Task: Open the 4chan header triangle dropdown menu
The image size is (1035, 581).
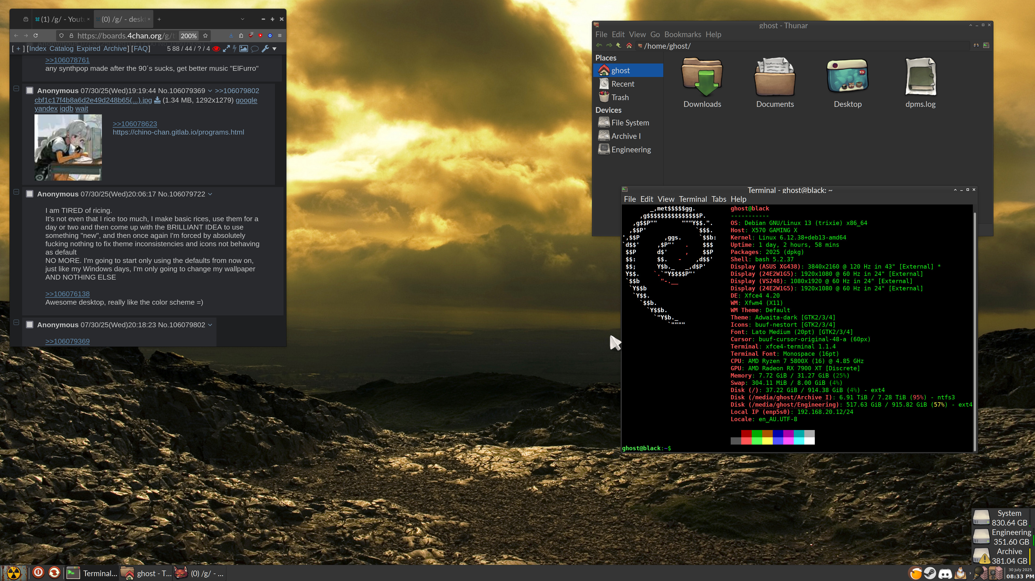Action: pyautogui.click(x=274, y=48)
